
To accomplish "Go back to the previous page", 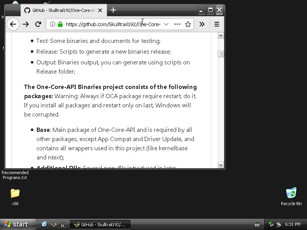I will [x=13, y=24].
